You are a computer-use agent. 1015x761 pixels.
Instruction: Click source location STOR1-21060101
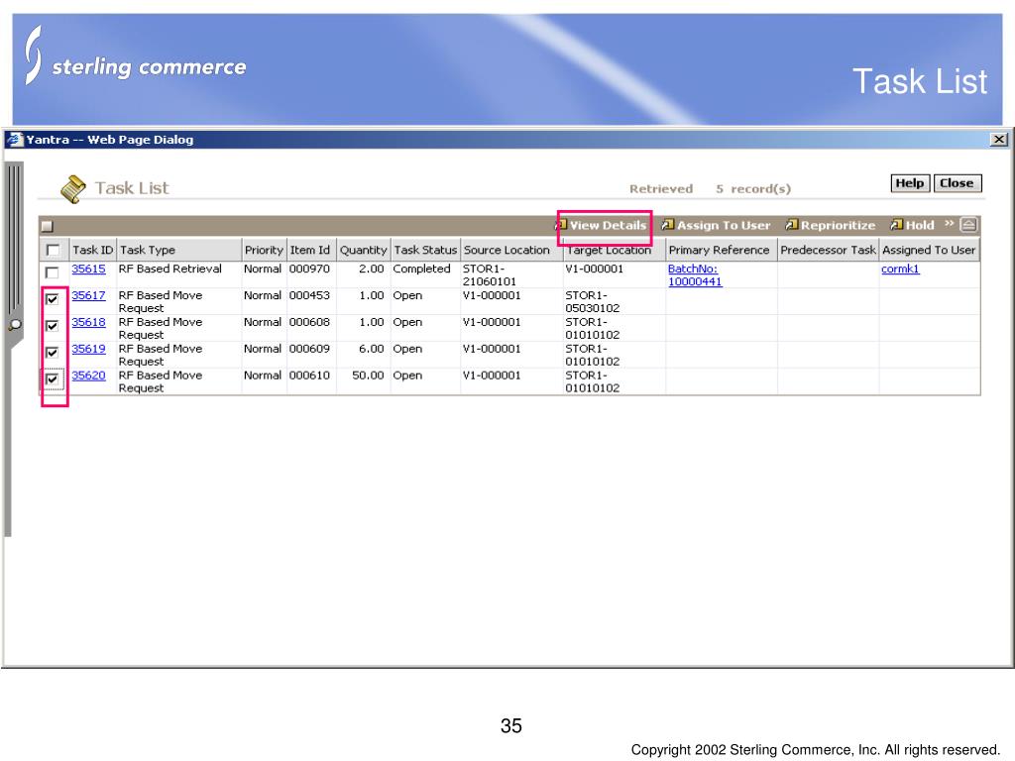(x=490, y=275)
